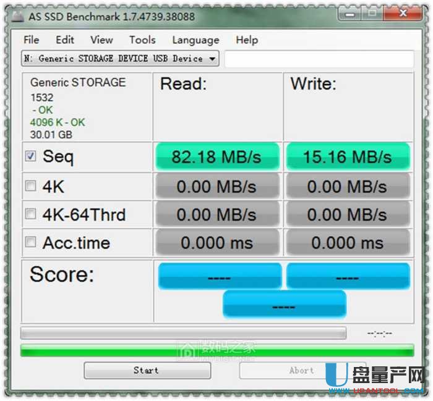Viewport: 433px width, 401px height.
Task: Open the drive selection dropdown arrow
Action: pyautogui.click(x=212, y=59)
